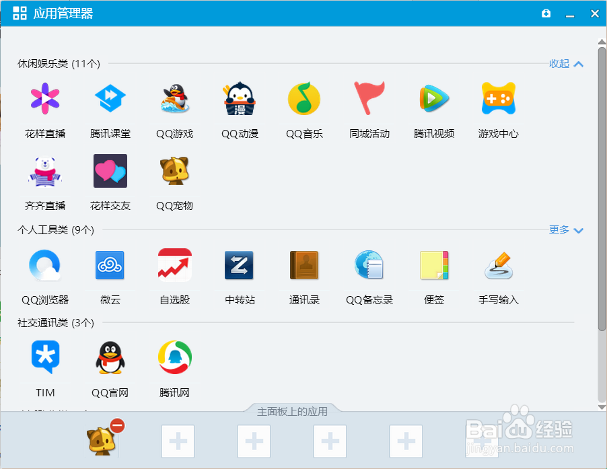Click the 主面板上的应用 tab handle
This screenshot has width=607, height=469.
[x=292, y=411]
